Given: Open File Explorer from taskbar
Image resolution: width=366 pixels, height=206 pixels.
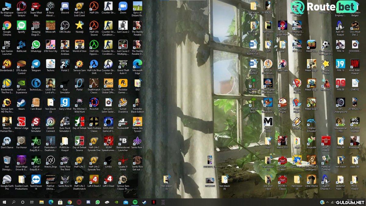Looking at the screenshot, I should pyautogui.click(x=41, y=202).
